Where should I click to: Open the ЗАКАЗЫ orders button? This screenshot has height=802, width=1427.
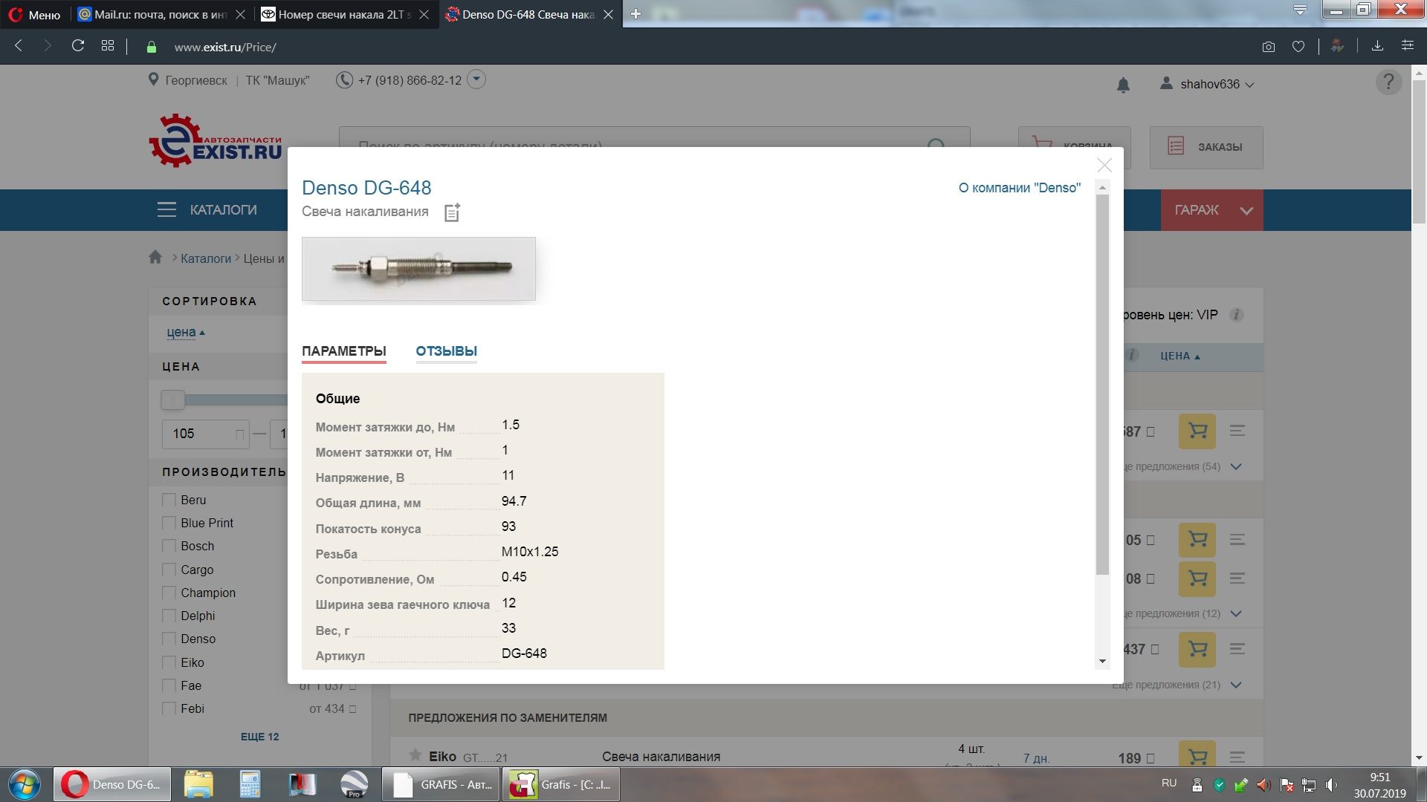(1206, 147)
